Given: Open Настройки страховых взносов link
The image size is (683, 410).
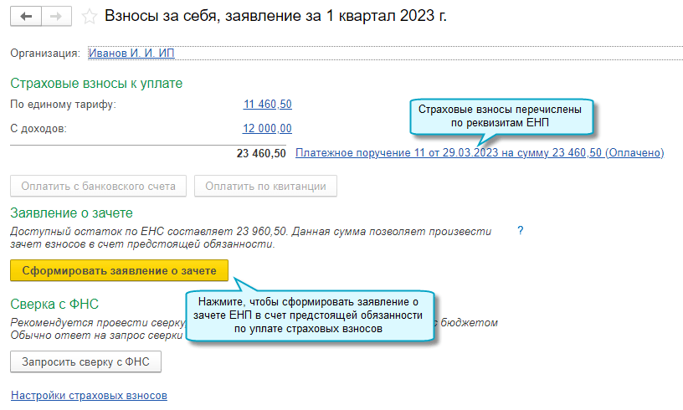Looking at the screenshot, I should pyautogui.click(x=89, y=395).
